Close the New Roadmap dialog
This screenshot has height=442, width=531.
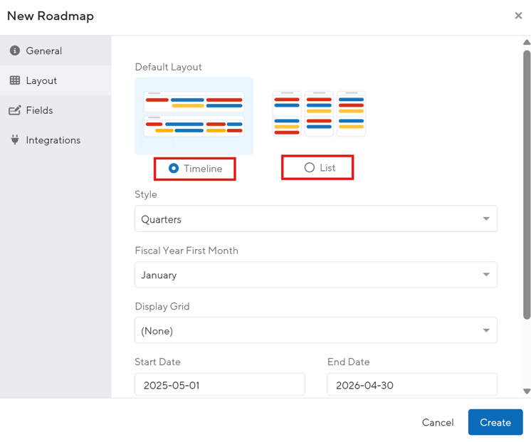pos(518,16)
